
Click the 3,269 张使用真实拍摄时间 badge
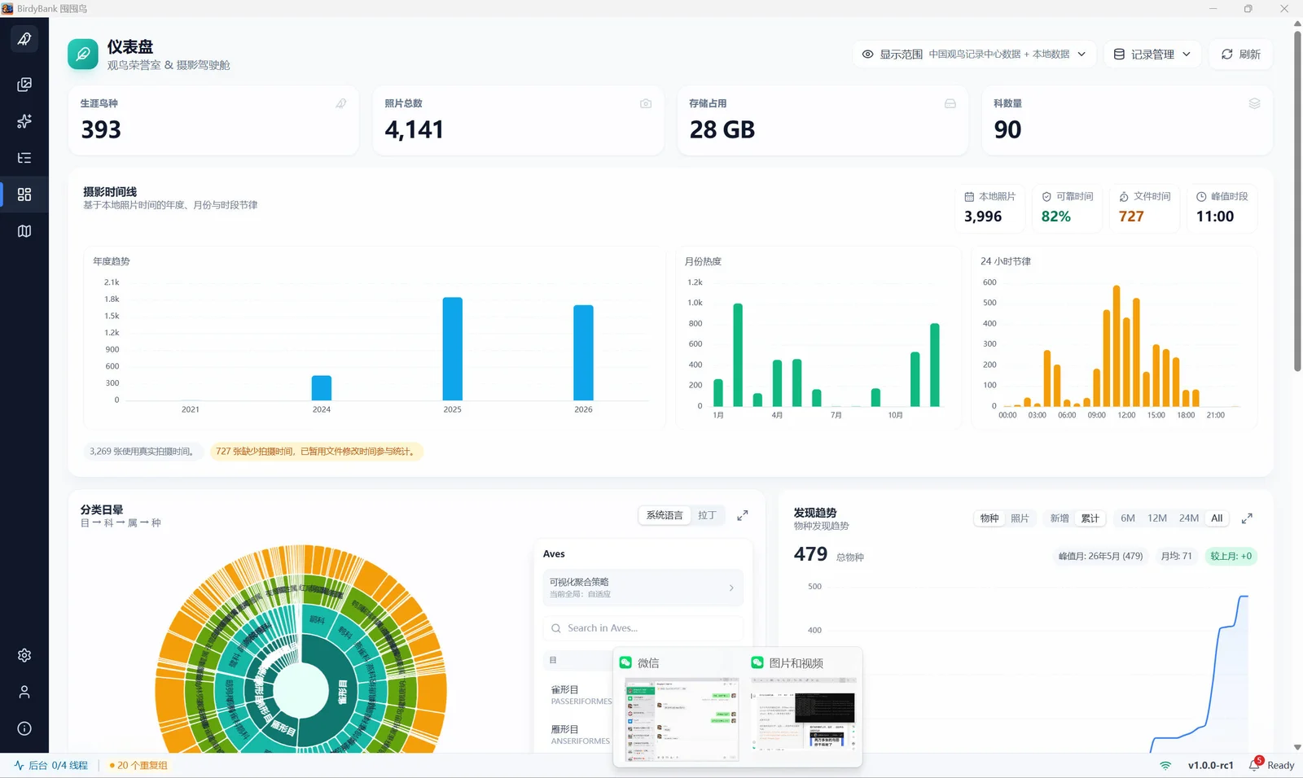click(x=143, y=451)
